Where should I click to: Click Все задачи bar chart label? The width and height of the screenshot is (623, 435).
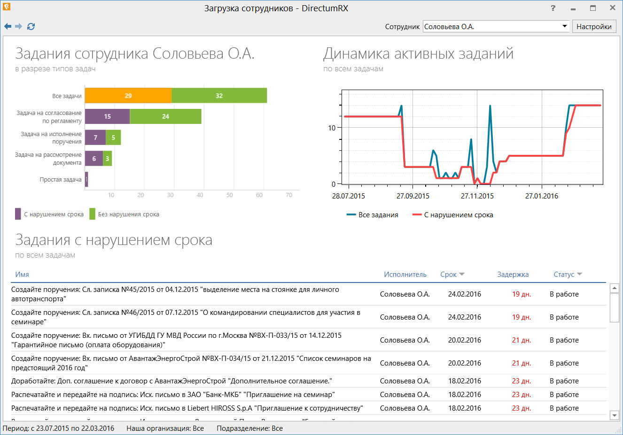(67, 96)
